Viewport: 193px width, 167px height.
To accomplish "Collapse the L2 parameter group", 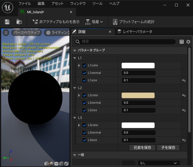I will 74,88.
